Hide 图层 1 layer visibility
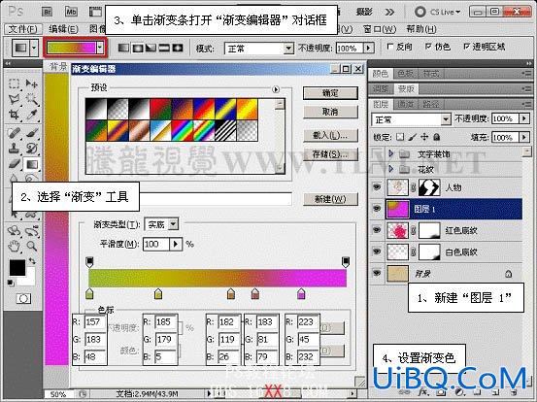 point(377,208)
